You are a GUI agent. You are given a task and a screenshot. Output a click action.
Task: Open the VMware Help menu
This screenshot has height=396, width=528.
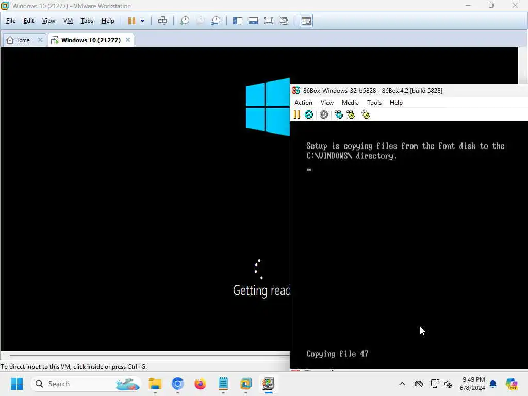coord(108,21)
